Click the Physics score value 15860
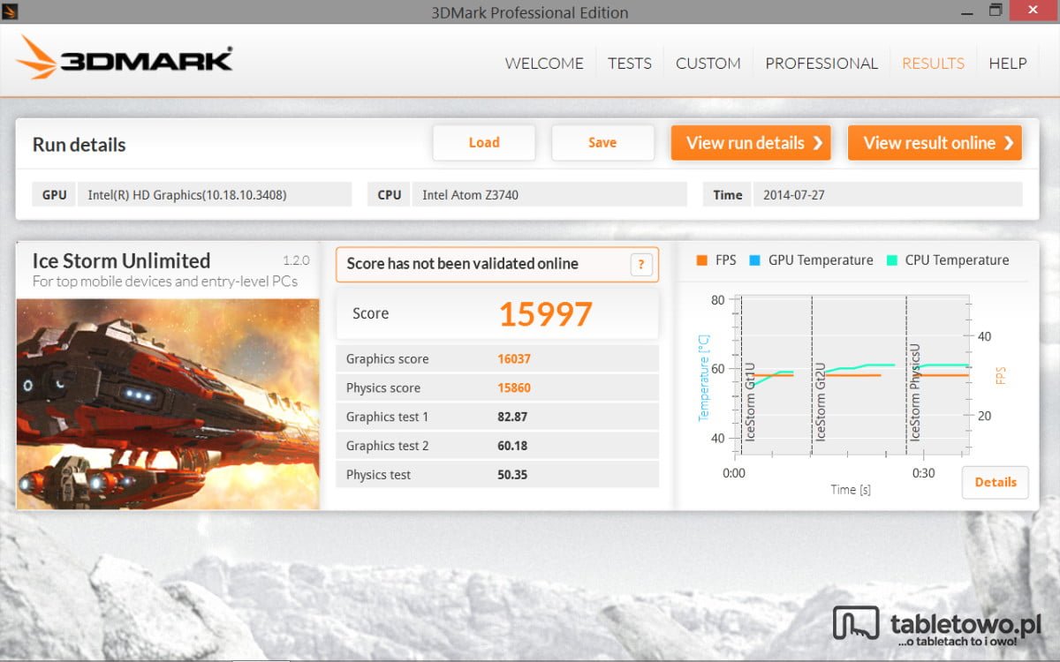Viewport: 1060px width, 662px height. pos(514,388)
